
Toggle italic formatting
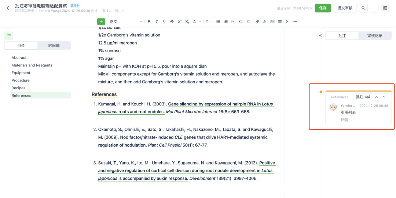pyautogui.click(x=157, y=22)
